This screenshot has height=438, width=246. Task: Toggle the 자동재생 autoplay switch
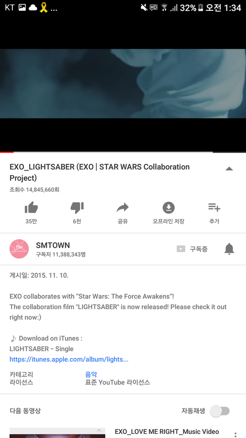click(220, 411)
